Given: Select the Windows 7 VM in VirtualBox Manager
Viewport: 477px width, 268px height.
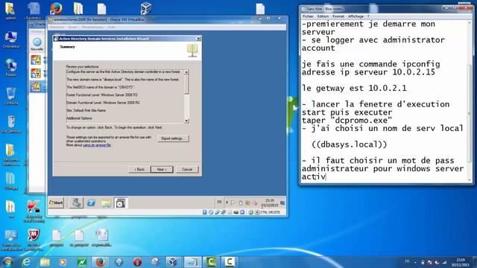Looking at the screenshot, I should pyautogui.click(x=36, y=73).
